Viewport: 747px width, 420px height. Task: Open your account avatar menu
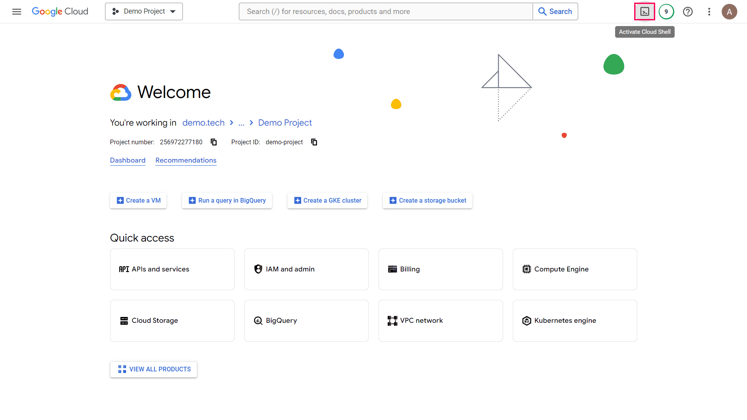pos(729,11)
